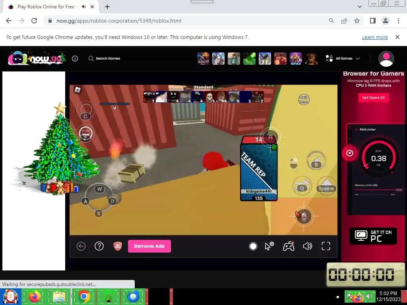Click the back arrow in player bar
Image resolution: width=407 pixels, height=305 pixels.
[x=81, y=246]
